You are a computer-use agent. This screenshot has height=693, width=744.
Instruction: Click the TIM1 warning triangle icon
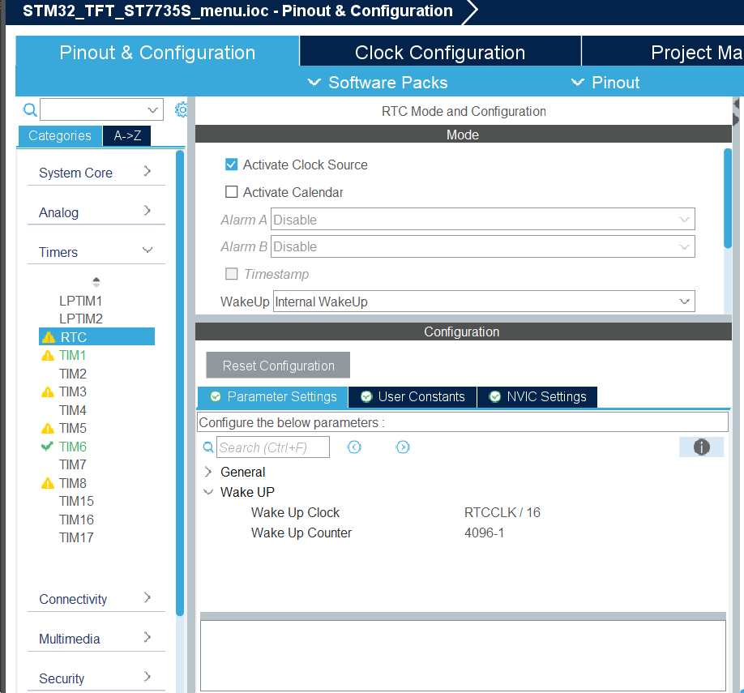[x=48, y=356]
